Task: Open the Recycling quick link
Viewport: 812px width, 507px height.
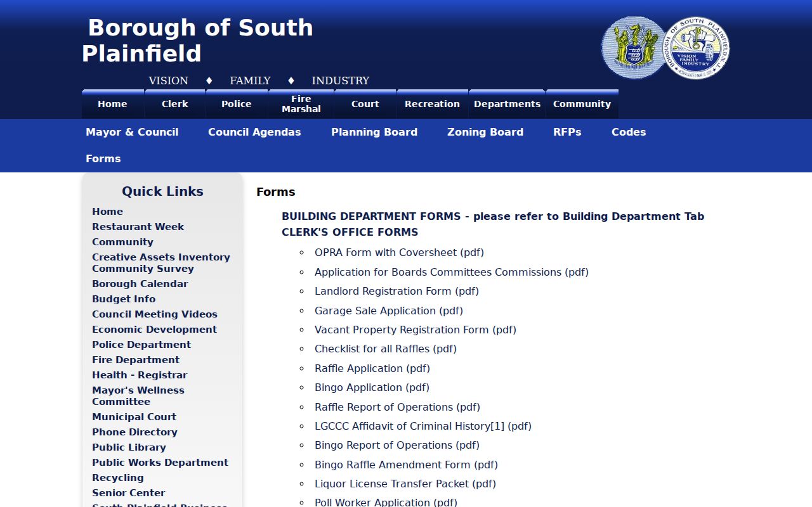Action: point(118,478)
